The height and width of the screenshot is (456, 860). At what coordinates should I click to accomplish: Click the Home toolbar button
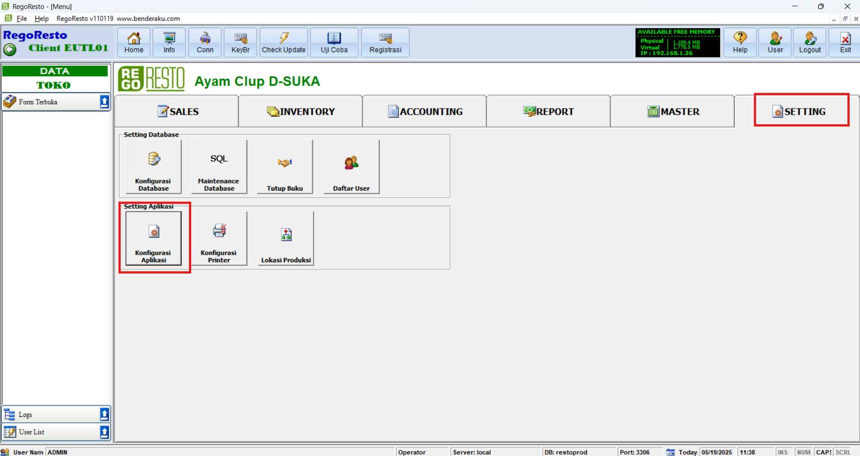coord(134,43)
